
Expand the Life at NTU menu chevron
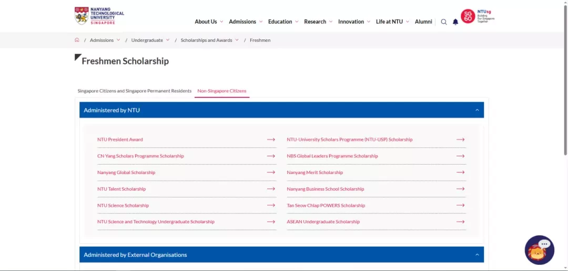coord(408,21)
